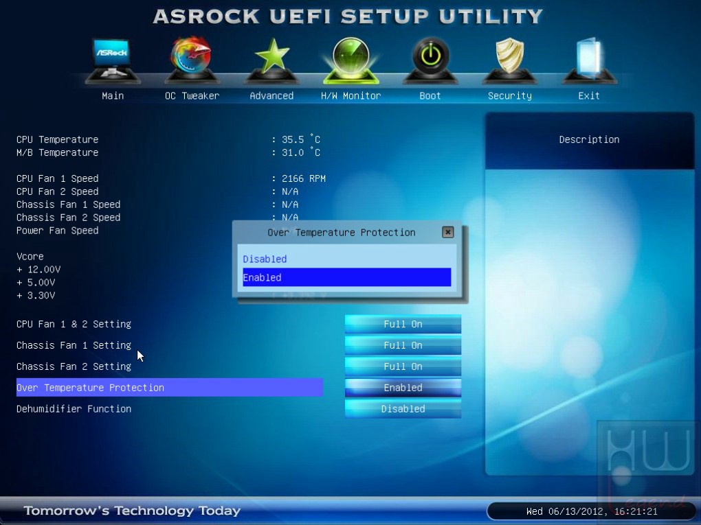The height and width of the screenshot is (525, 701).
Task: Open the Security tab label
Action: tap(510, 95)
